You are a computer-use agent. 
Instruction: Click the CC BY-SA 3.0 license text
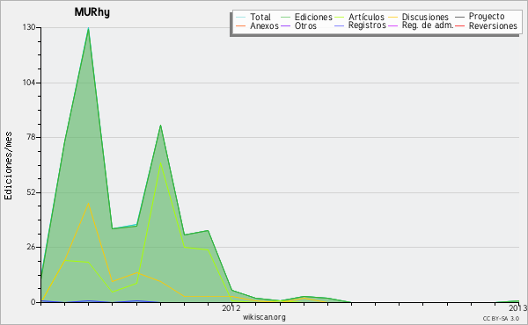(501, 318)
